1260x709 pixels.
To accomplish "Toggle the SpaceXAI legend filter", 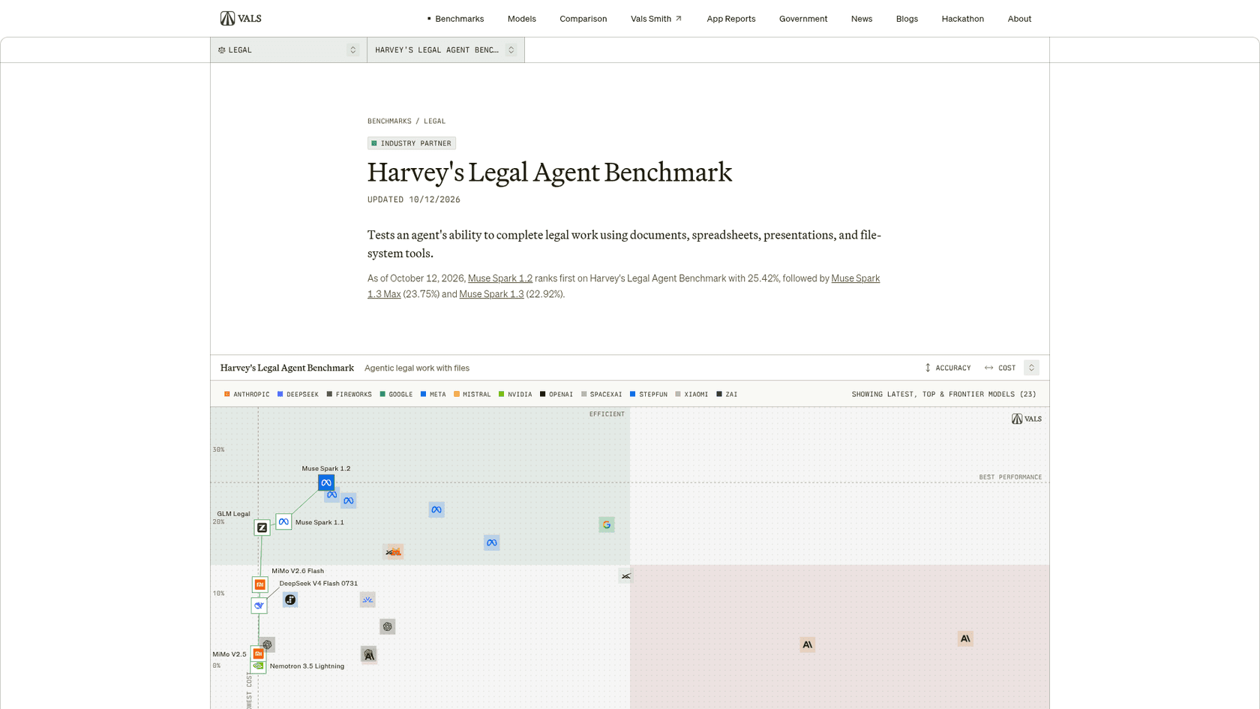I will (601, 394).
